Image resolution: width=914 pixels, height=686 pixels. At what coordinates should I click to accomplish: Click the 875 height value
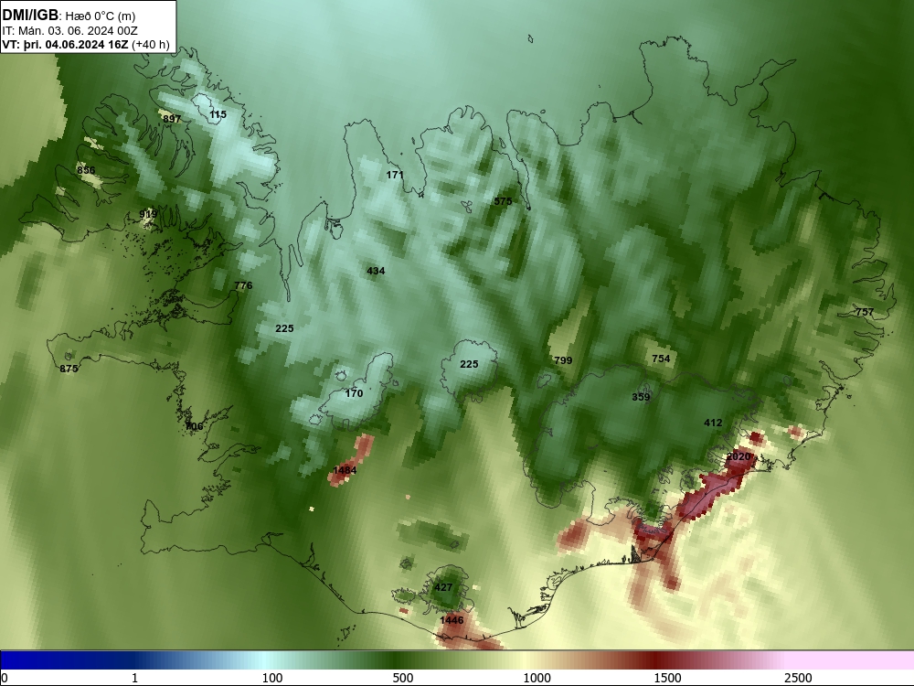[x=69, y=369]
